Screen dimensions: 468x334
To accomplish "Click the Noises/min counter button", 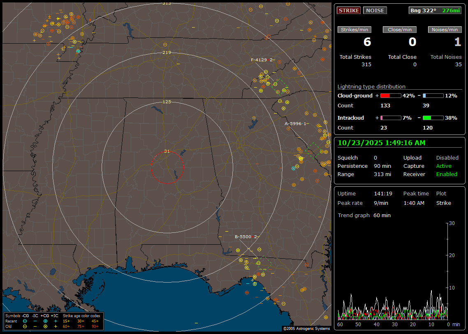I will point(445,30).
